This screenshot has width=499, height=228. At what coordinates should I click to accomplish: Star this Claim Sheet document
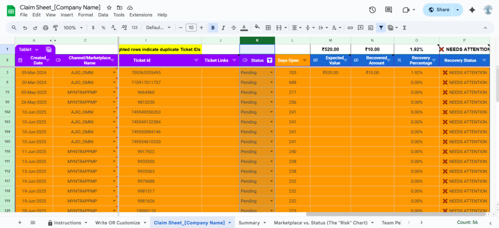[109, 8]
